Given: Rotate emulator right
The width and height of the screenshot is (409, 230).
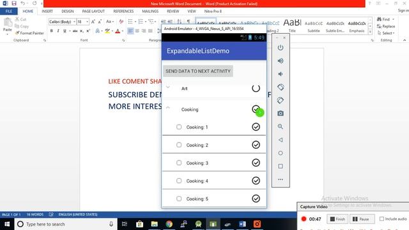Looking at the screenshot, I should point(281,100).
